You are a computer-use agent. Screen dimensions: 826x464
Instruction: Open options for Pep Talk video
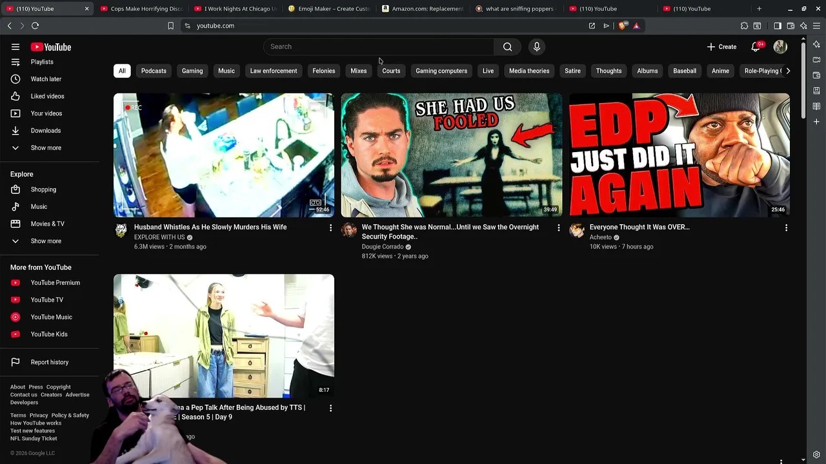330,409
